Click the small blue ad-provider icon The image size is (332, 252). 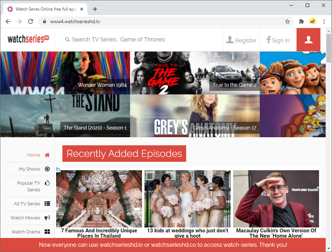coord(58,169)
